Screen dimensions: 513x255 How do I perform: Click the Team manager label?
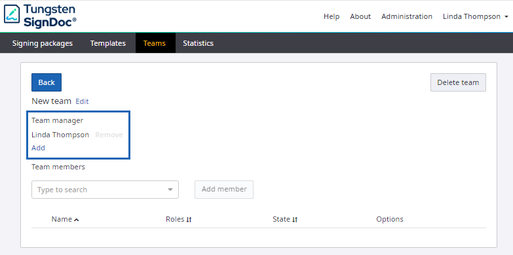click(57, 120)
